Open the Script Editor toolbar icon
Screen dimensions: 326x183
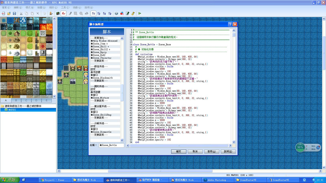coord(128,13)
